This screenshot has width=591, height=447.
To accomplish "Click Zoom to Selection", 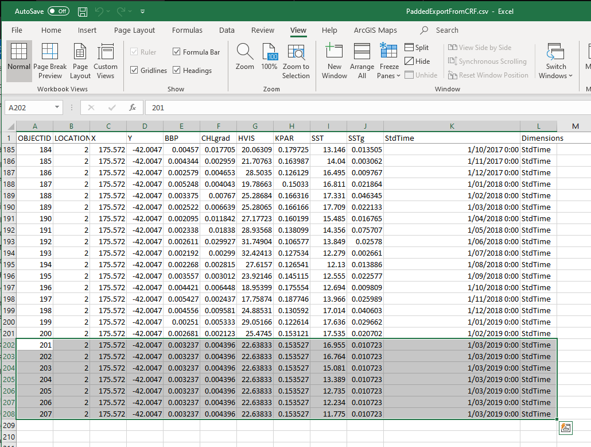I will (x=296, y=61).
